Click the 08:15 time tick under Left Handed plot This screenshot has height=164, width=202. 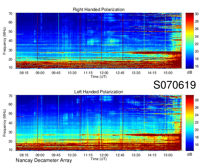tap(24, 155)
